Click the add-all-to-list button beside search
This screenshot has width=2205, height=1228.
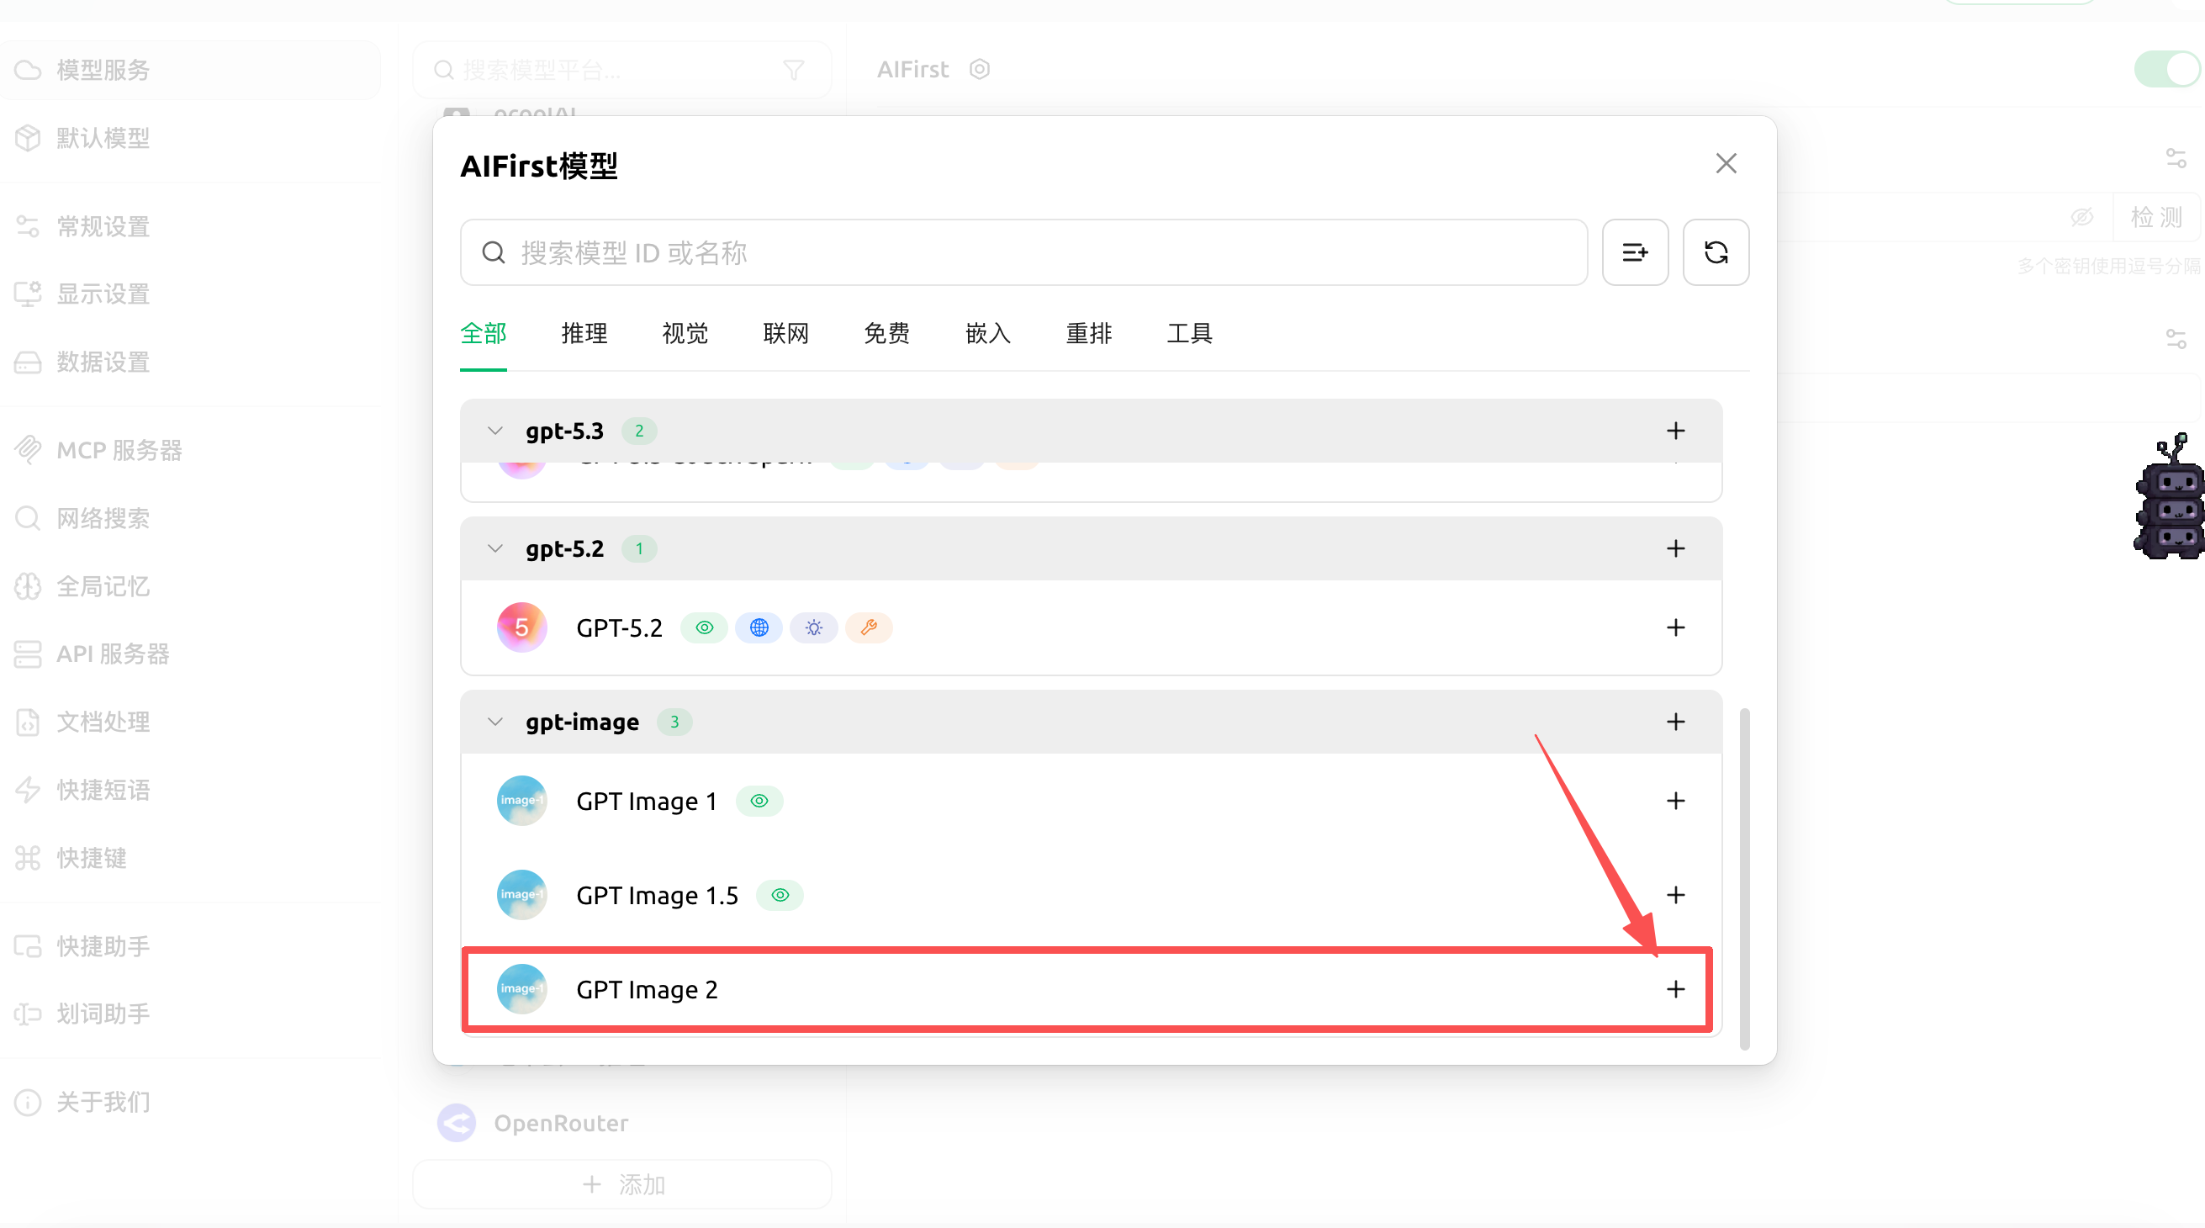tap(1635, 252)
